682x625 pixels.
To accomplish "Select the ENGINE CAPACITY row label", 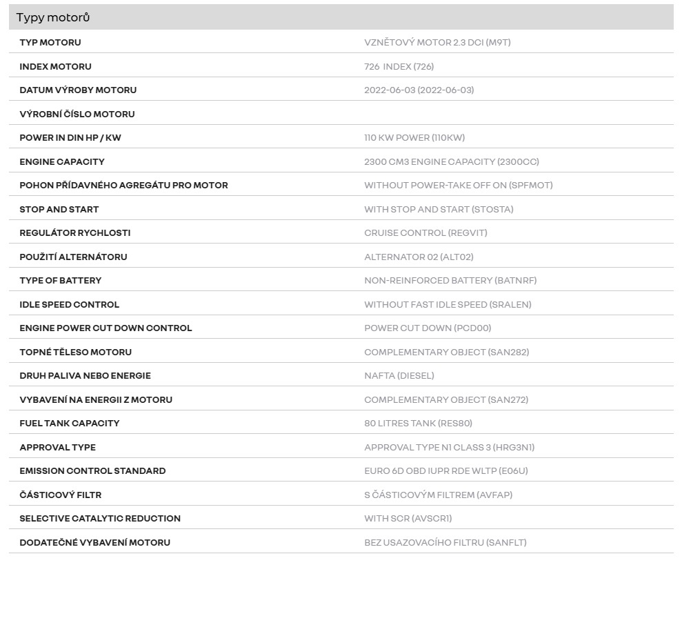I will click(62, 161).
